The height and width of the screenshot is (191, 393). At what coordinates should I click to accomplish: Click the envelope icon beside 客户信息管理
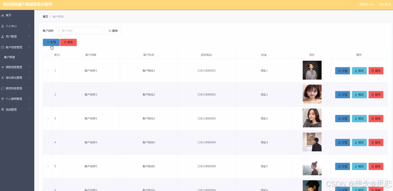[x=3, y=47]
